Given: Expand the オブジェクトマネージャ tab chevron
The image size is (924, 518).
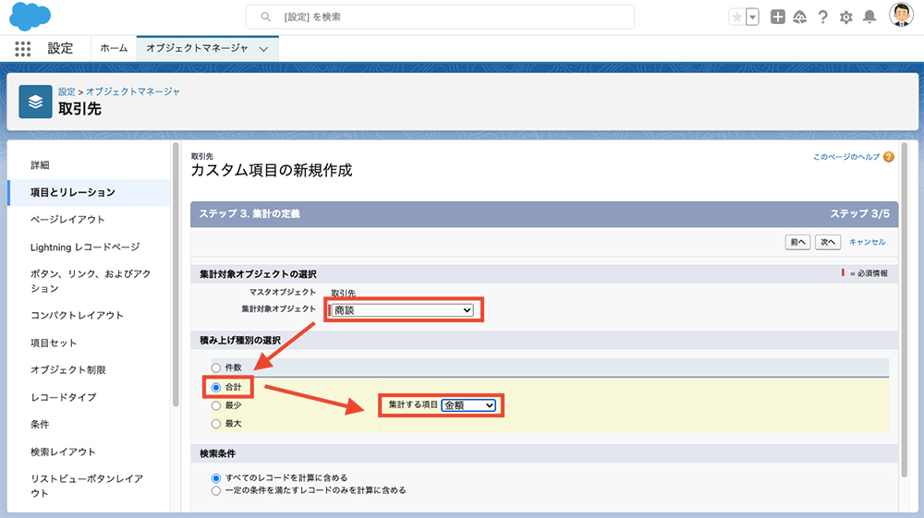Looking at the screenshot, I should point(263,49).
